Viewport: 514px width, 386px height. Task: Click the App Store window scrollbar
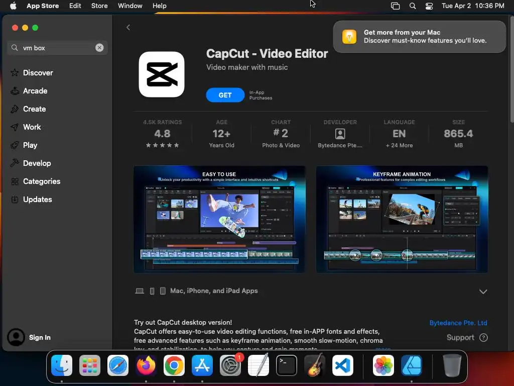[x=511, y=69]
